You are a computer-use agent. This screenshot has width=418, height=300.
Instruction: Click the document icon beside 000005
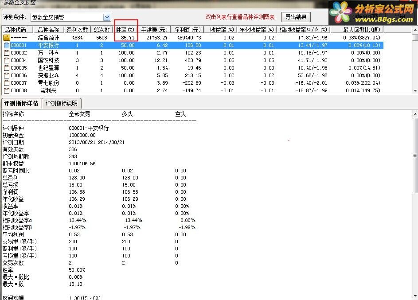(x=7, y=68)
